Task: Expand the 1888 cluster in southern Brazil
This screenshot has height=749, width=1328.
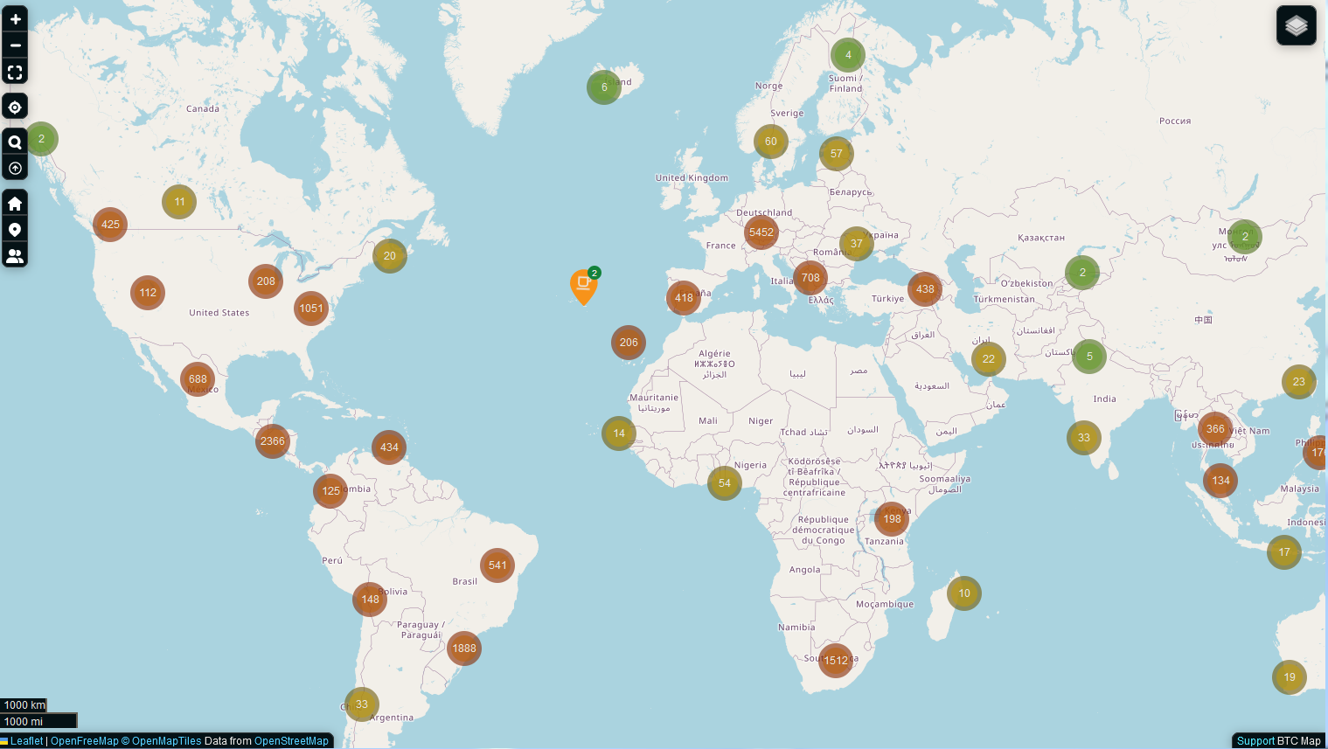Action: (x=464, y=648)
